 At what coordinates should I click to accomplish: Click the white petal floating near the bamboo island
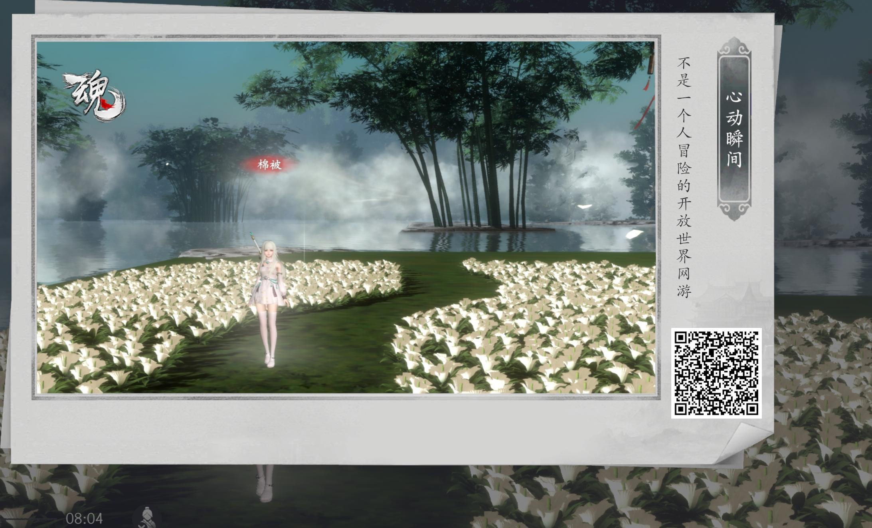[x=585, y=206]
